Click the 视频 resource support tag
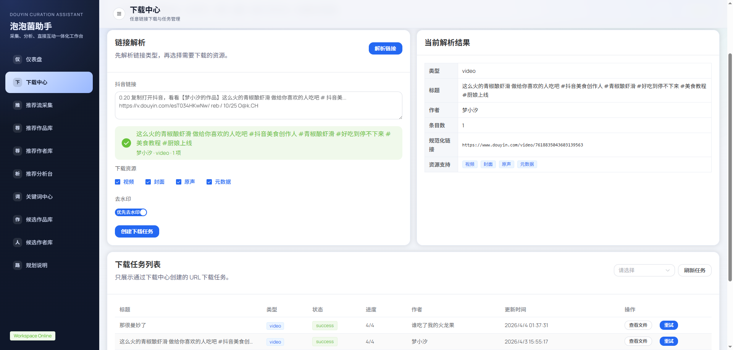 pos(470,164)
